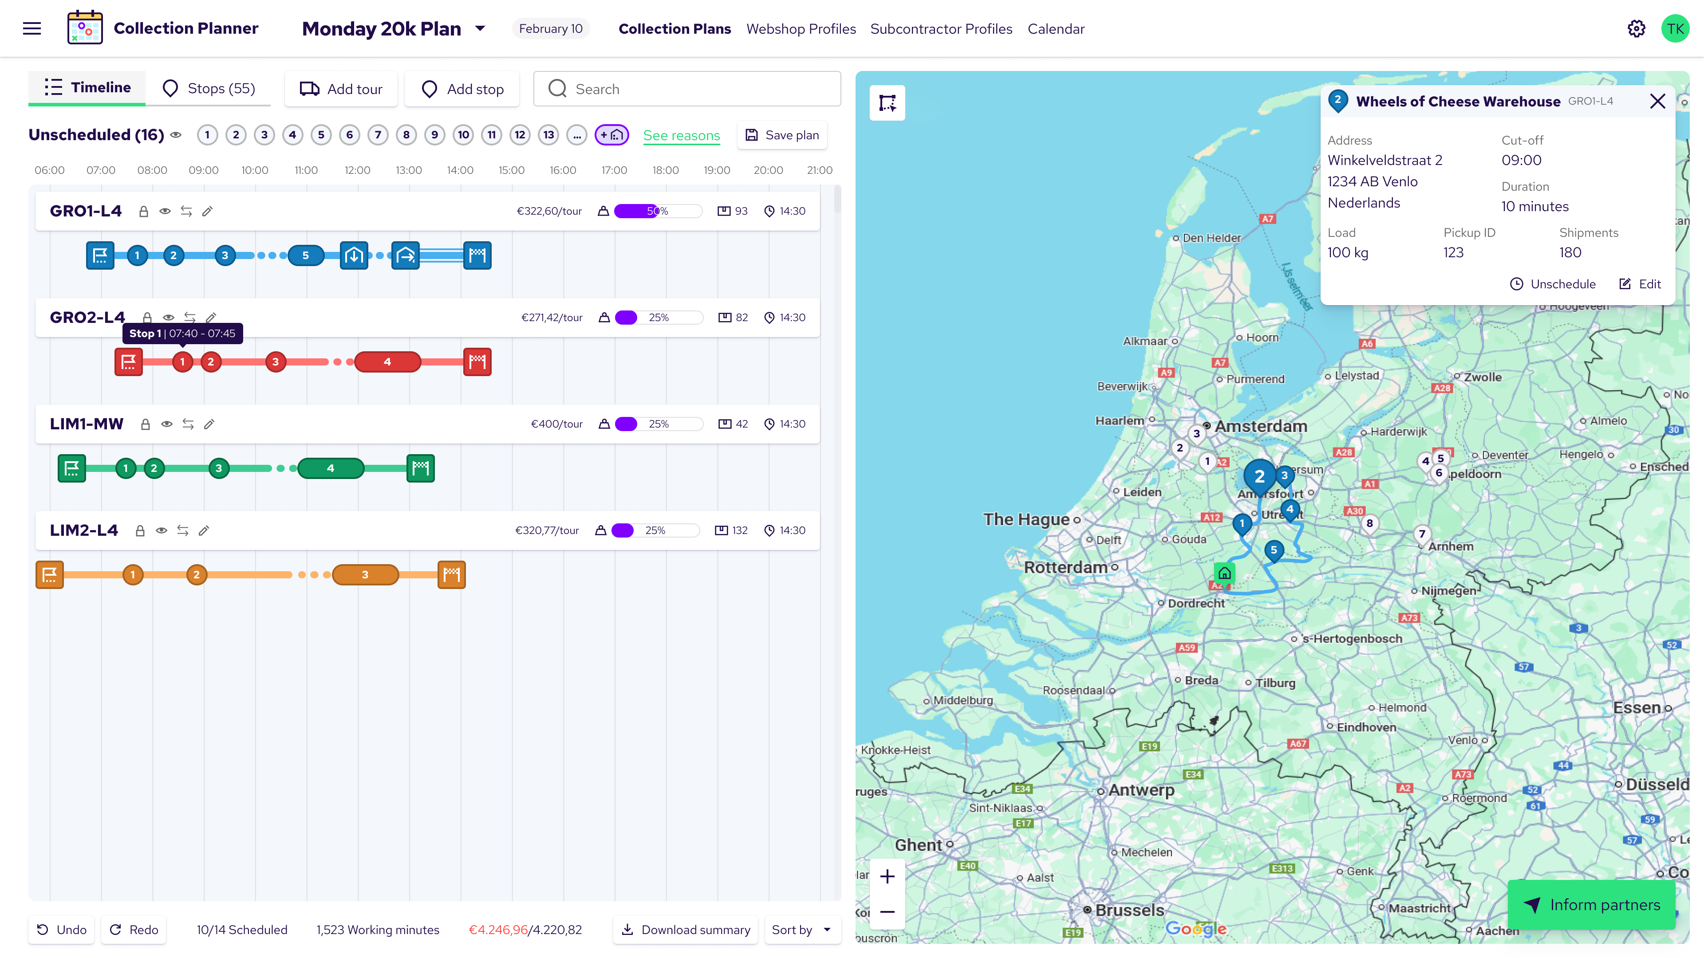Add a depot to unscheduled stops

coord(611,135)
